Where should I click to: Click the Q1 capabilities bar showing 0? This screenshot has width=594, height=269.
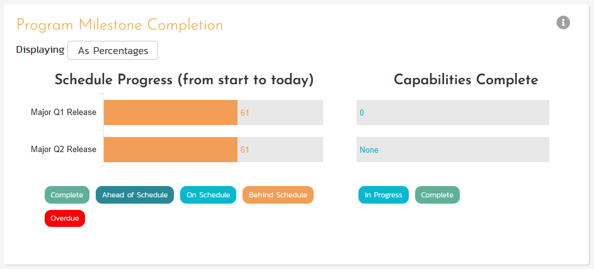(452, 113)
